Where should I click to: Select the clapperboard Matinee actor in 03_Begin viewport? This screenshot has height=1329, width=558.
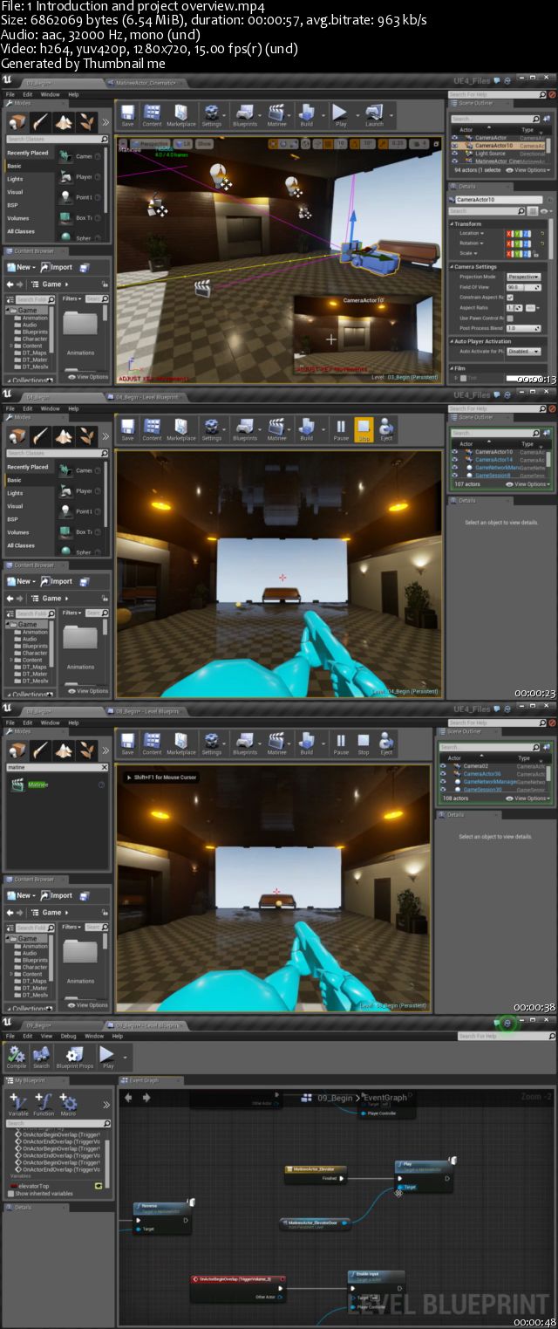tap(204, 287)
